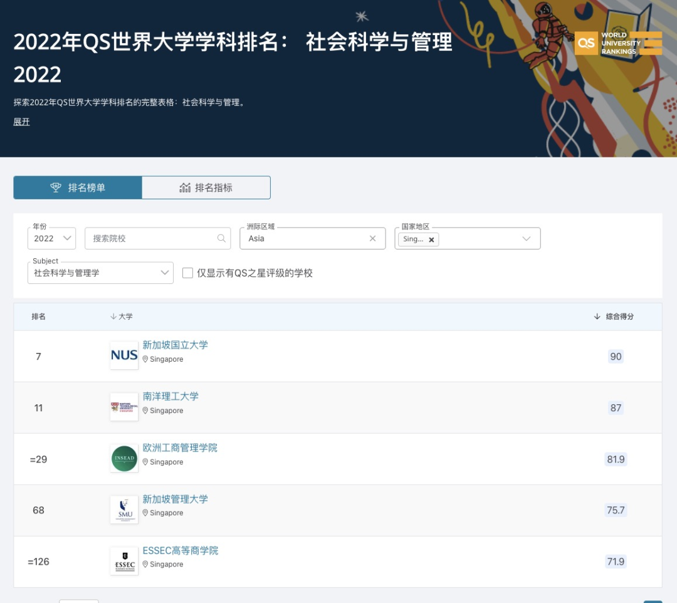677x603 pixels.
Task: Click the 排名 column header
Action: click(38, 317)
